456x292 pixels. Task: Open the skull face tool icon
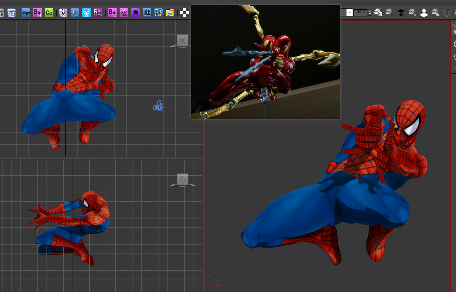point(86,13)
